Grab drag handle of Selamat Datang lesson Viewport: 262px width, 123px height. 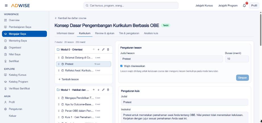(x=59, y=58)
